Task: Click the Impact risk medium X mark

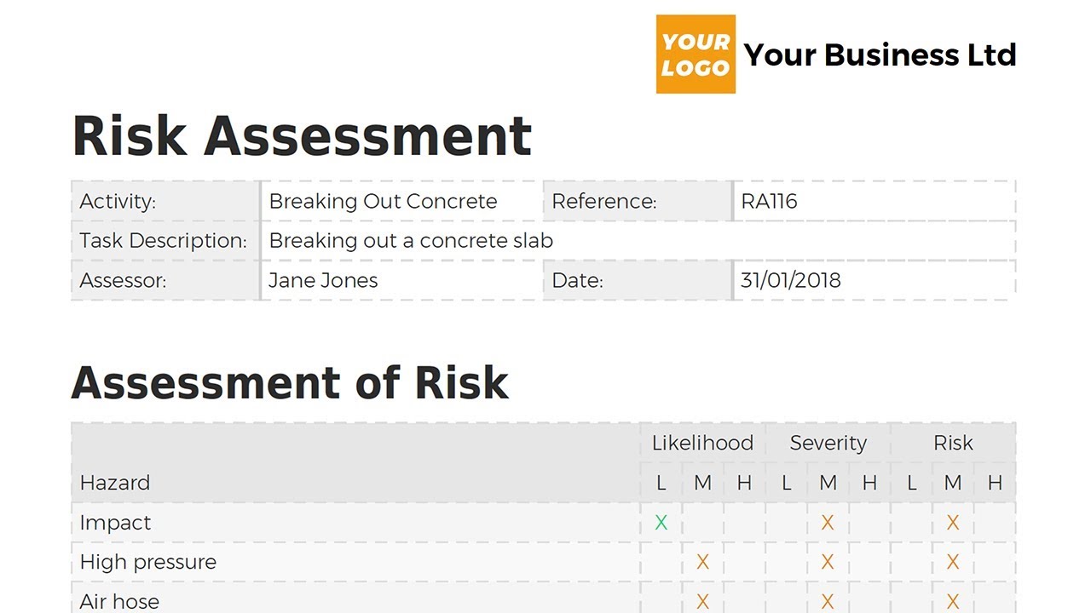Action: point(953,523)
